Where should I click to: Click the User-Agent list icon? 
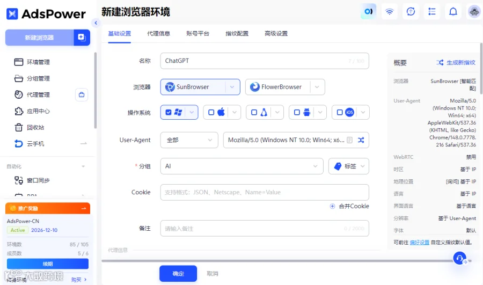[x=349, y=140]
